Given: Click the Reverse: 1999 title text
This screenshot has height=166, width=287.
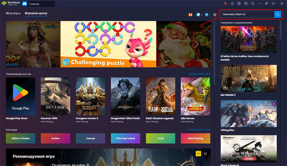Looking at the screenshot, I should click(49, 118).
